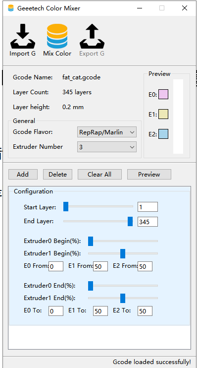This screenshot has height=368, width=197.
Task: Click the Extruder0 Begin(%) slider handle
Action: pyautogui.click(x=91, y=241)
